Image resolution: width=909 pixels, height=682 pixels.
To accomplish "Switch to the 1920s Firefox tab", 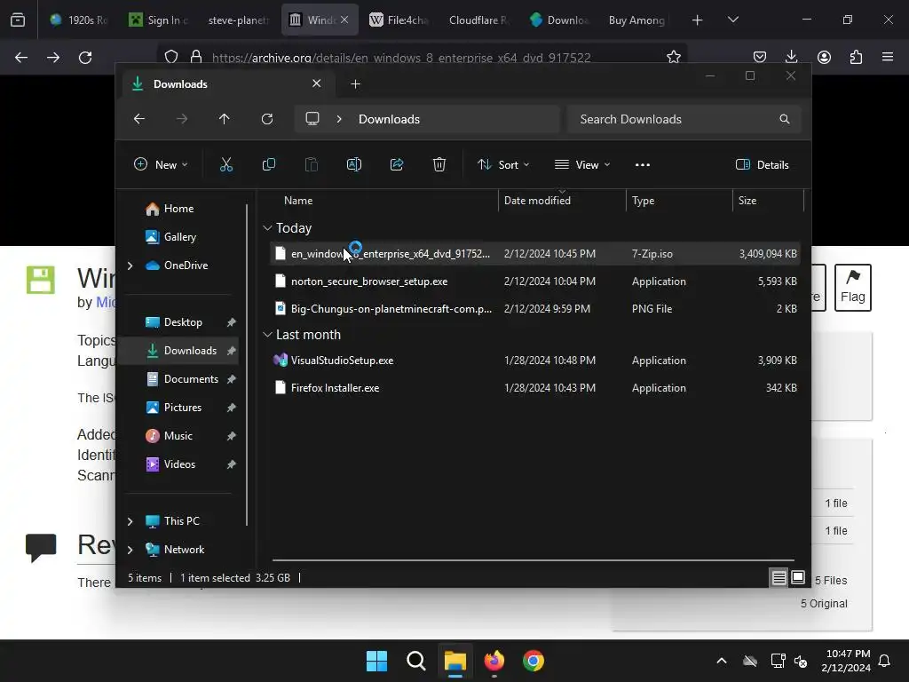I will click(79, 20).
